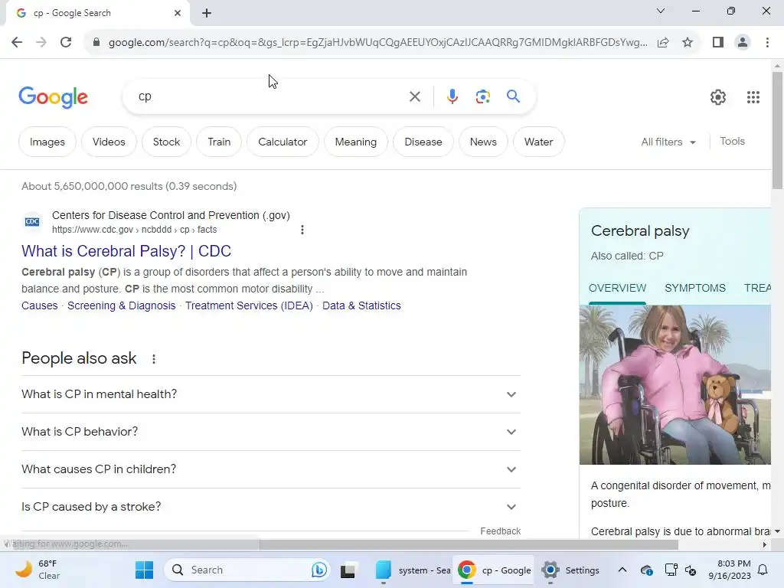The height and width of the screenshot is (588, 784).
Task: Open the tab search chevron
Action: 661,11
